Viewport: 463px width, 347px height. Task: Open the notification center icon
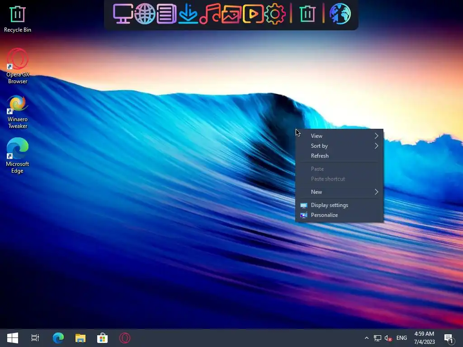click(x=449, y=339)
